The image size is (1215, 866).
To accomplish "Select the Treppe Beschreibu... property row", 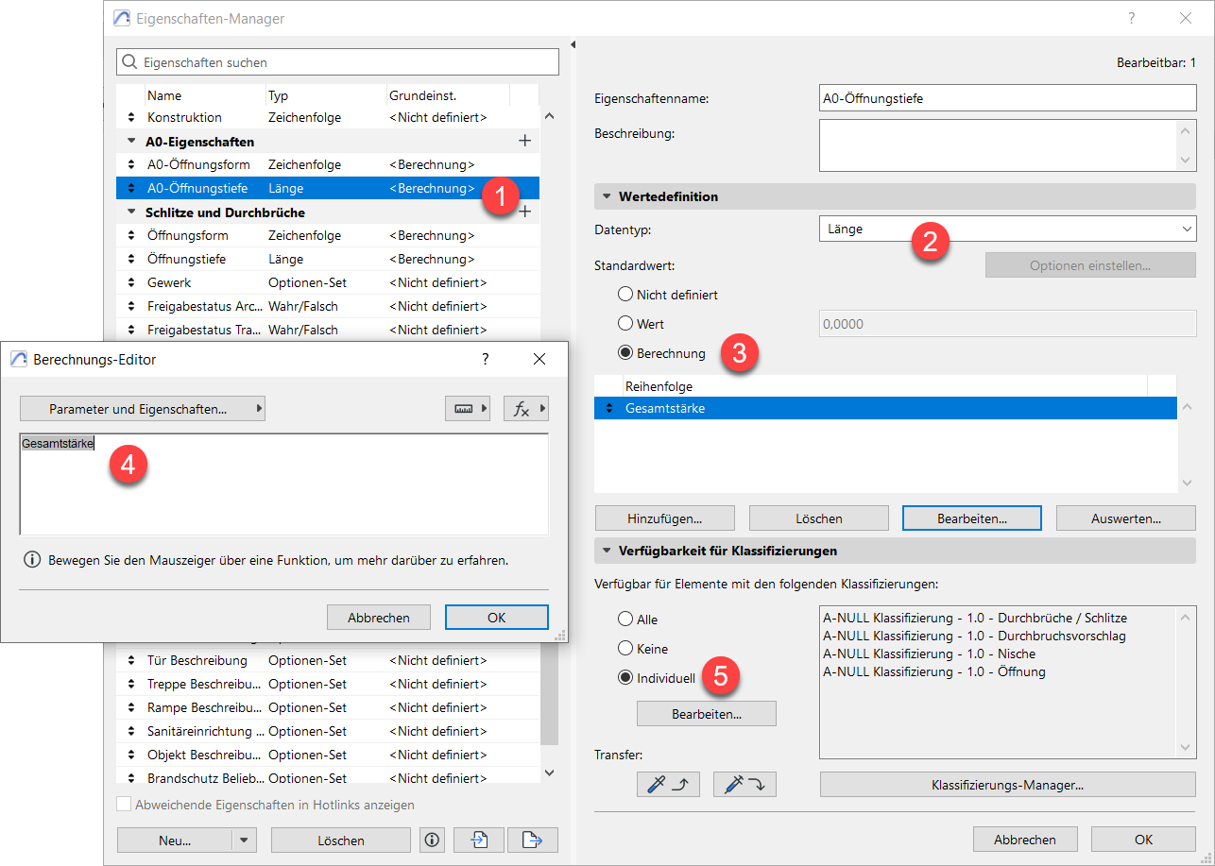I will (x=328, y=684).
